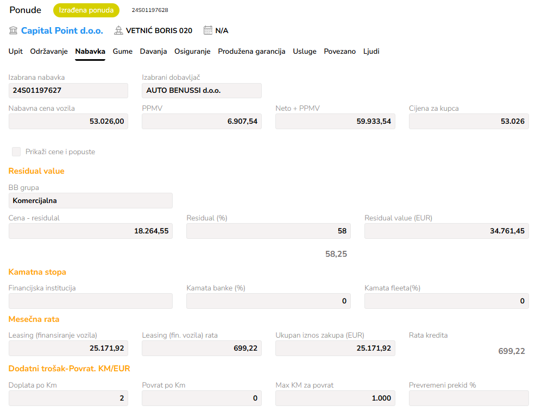
Task: Open the Održavanje tab
Action: (49, 52)
